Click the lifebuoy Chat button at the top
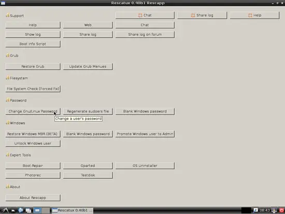 click(x=145, y=15)
